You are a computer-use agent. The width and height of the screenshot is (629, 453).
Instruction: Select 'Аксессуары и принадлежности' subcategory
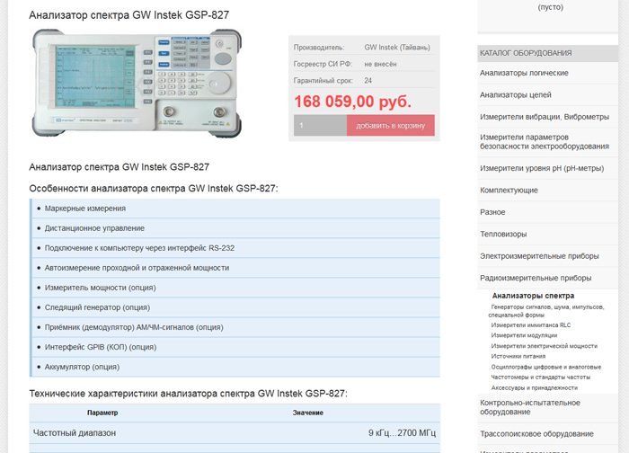(535, 388)
